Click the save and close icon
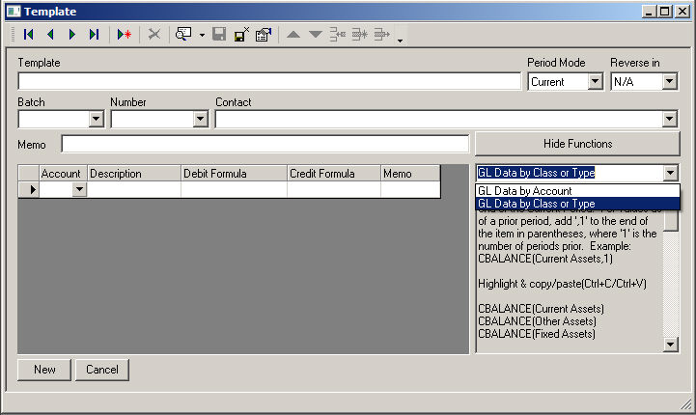The height and width of the screenshot is (415, 696). pos(241,34)
